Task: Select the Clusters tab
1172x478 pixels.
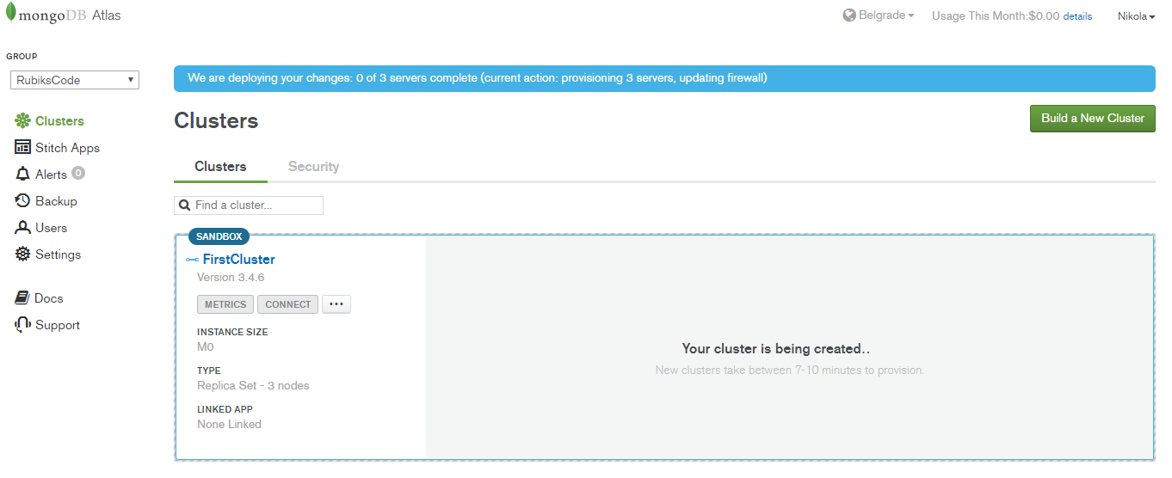Action: pos(220,167)
